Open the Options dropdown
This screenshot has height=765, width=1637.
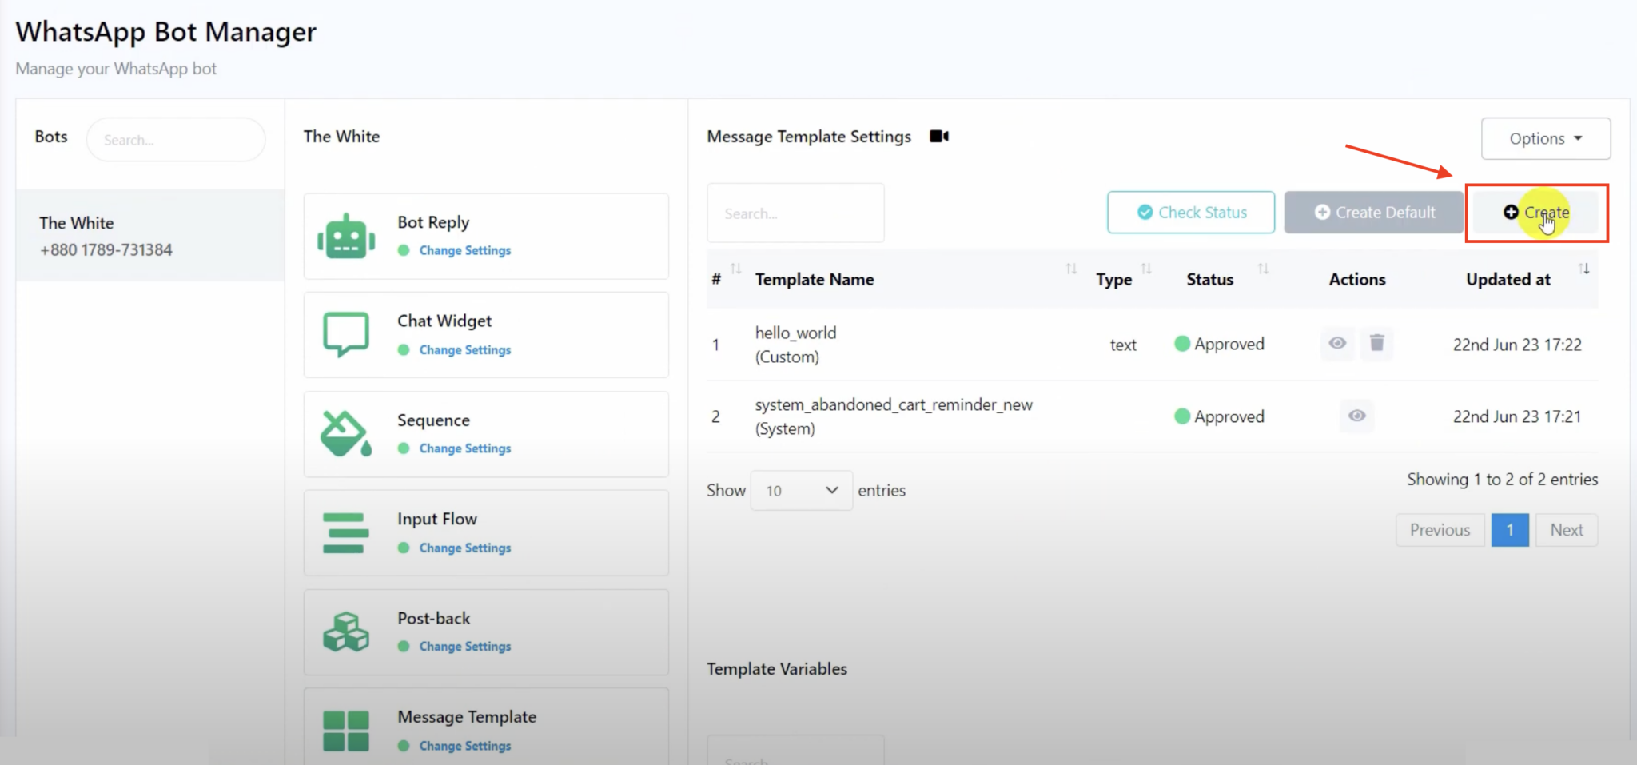point(1546,138)
